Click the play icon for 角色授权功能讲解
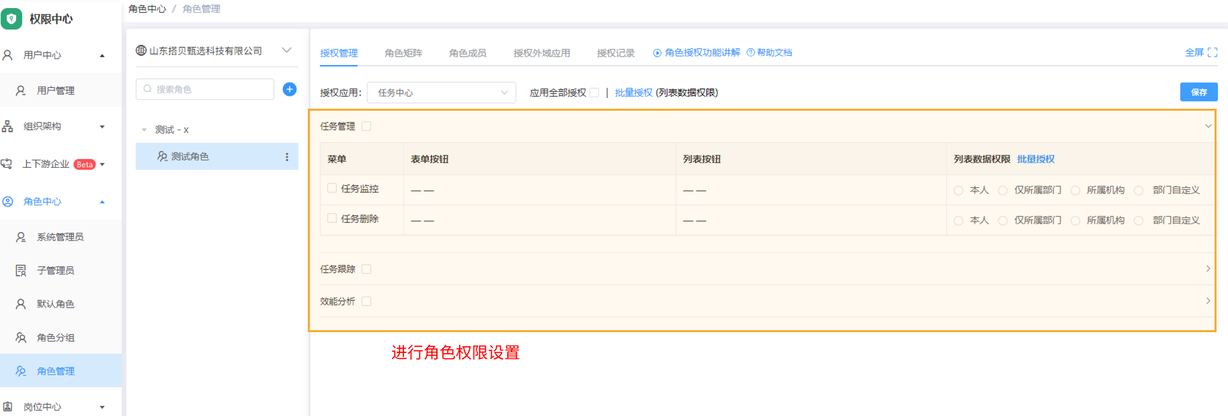Screen dimensions: 1228x416 [657, 53]
